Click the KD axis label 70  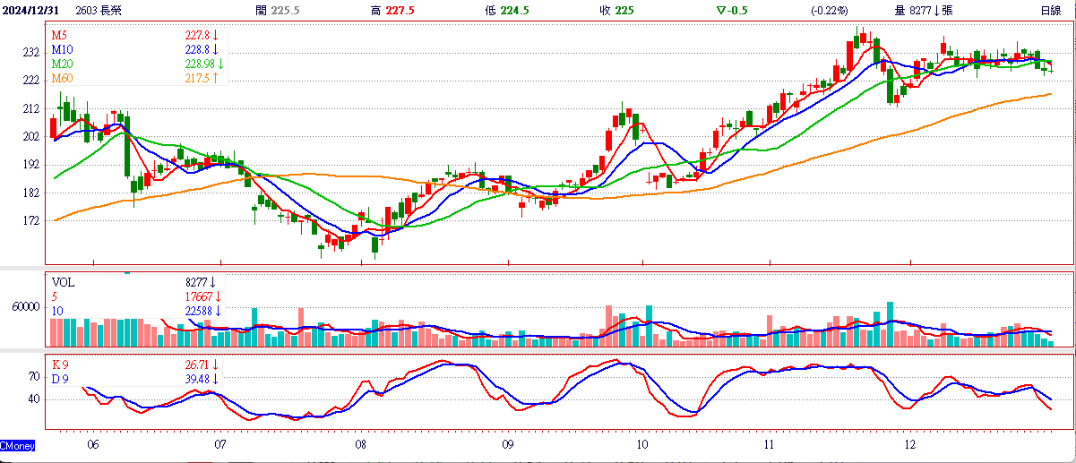point(34,376)
